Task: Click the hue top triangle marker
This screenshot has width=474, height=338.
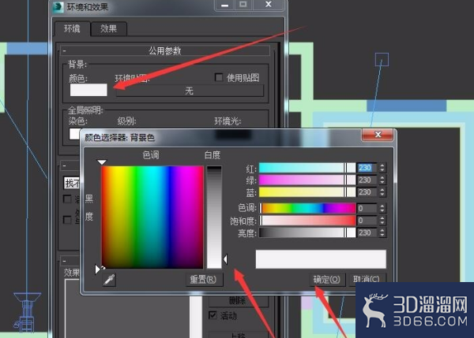Action: (102, 162)
